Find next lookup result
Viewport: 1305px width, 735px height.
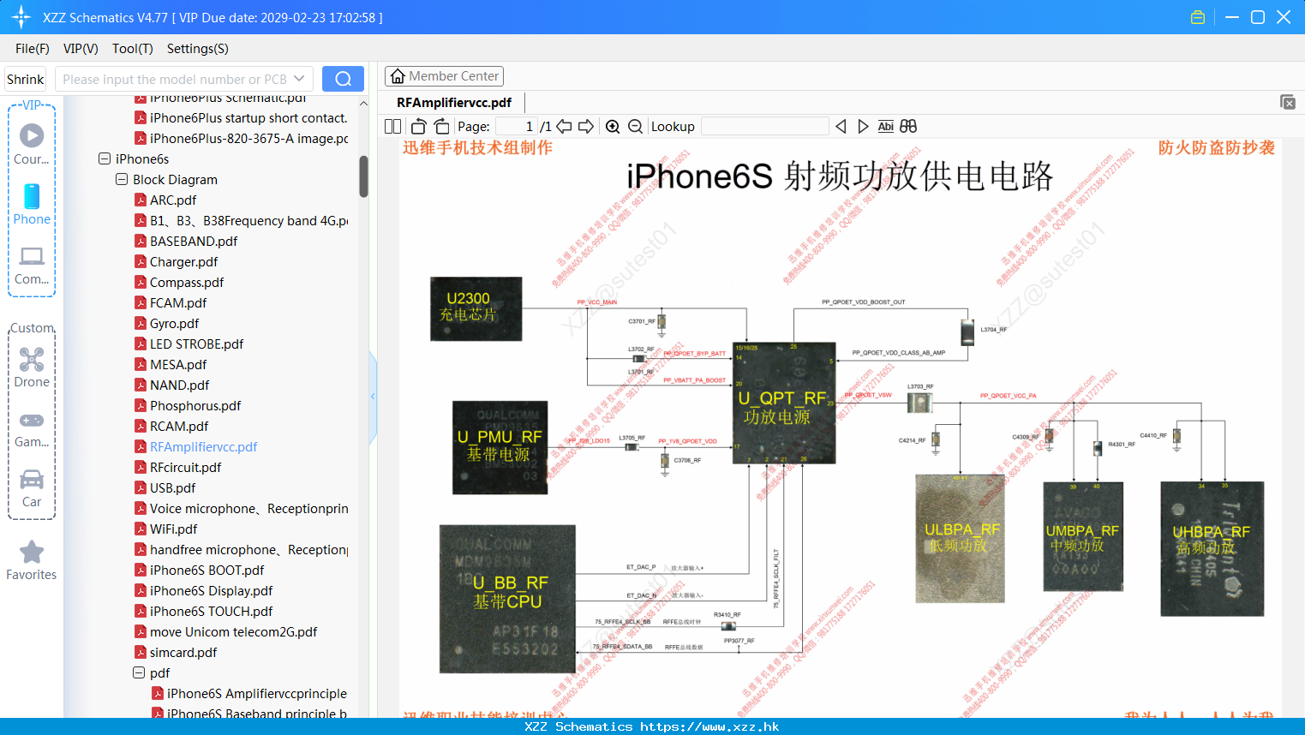[x=863, y=126]
